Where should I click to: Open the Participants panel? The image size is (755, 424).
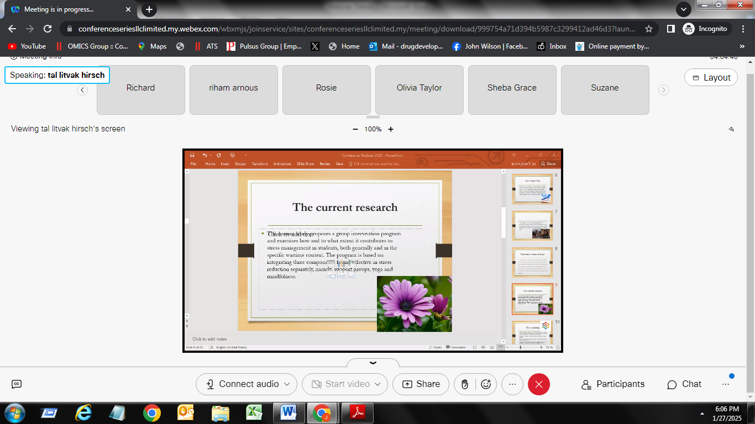[x=613, y=384]
